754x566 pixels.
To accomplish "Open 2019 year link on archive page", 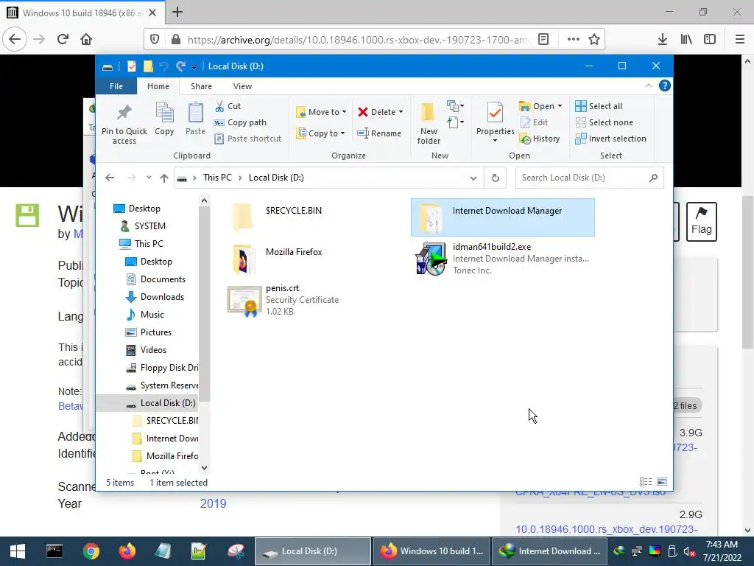I will pyautogui.click(x=213, y=503).
